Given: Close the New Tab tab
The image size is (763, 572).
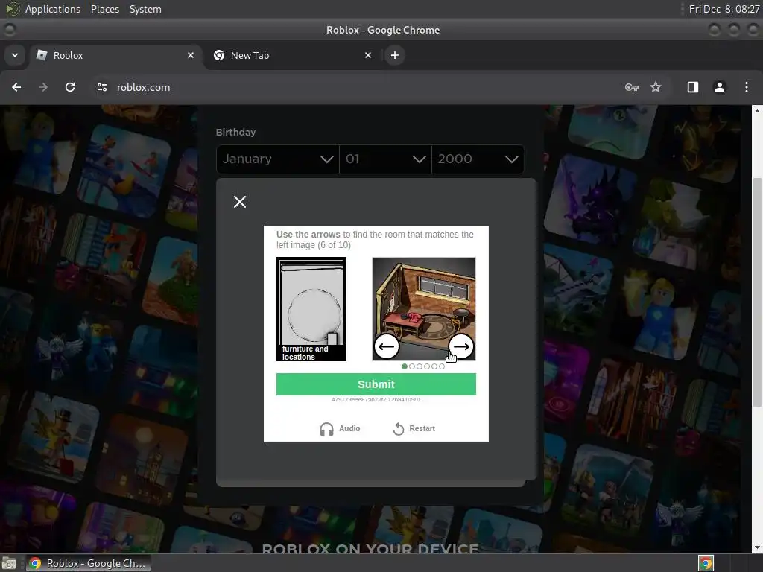Looking at the screenshot, I should (368, 55).
